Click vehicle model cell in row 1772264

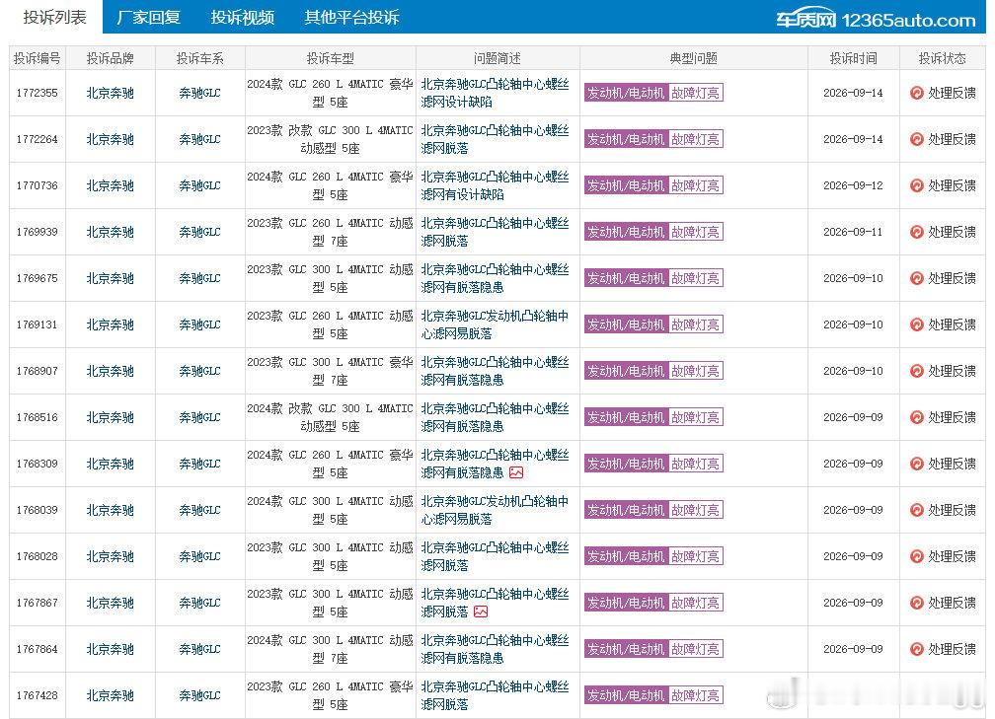[330, 139]
